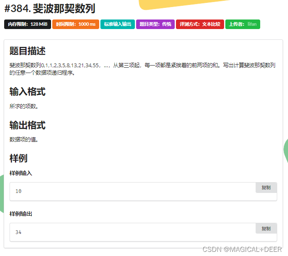
Task: Click the Fibonacci sequence description paragraph
Action: point(142,69)
